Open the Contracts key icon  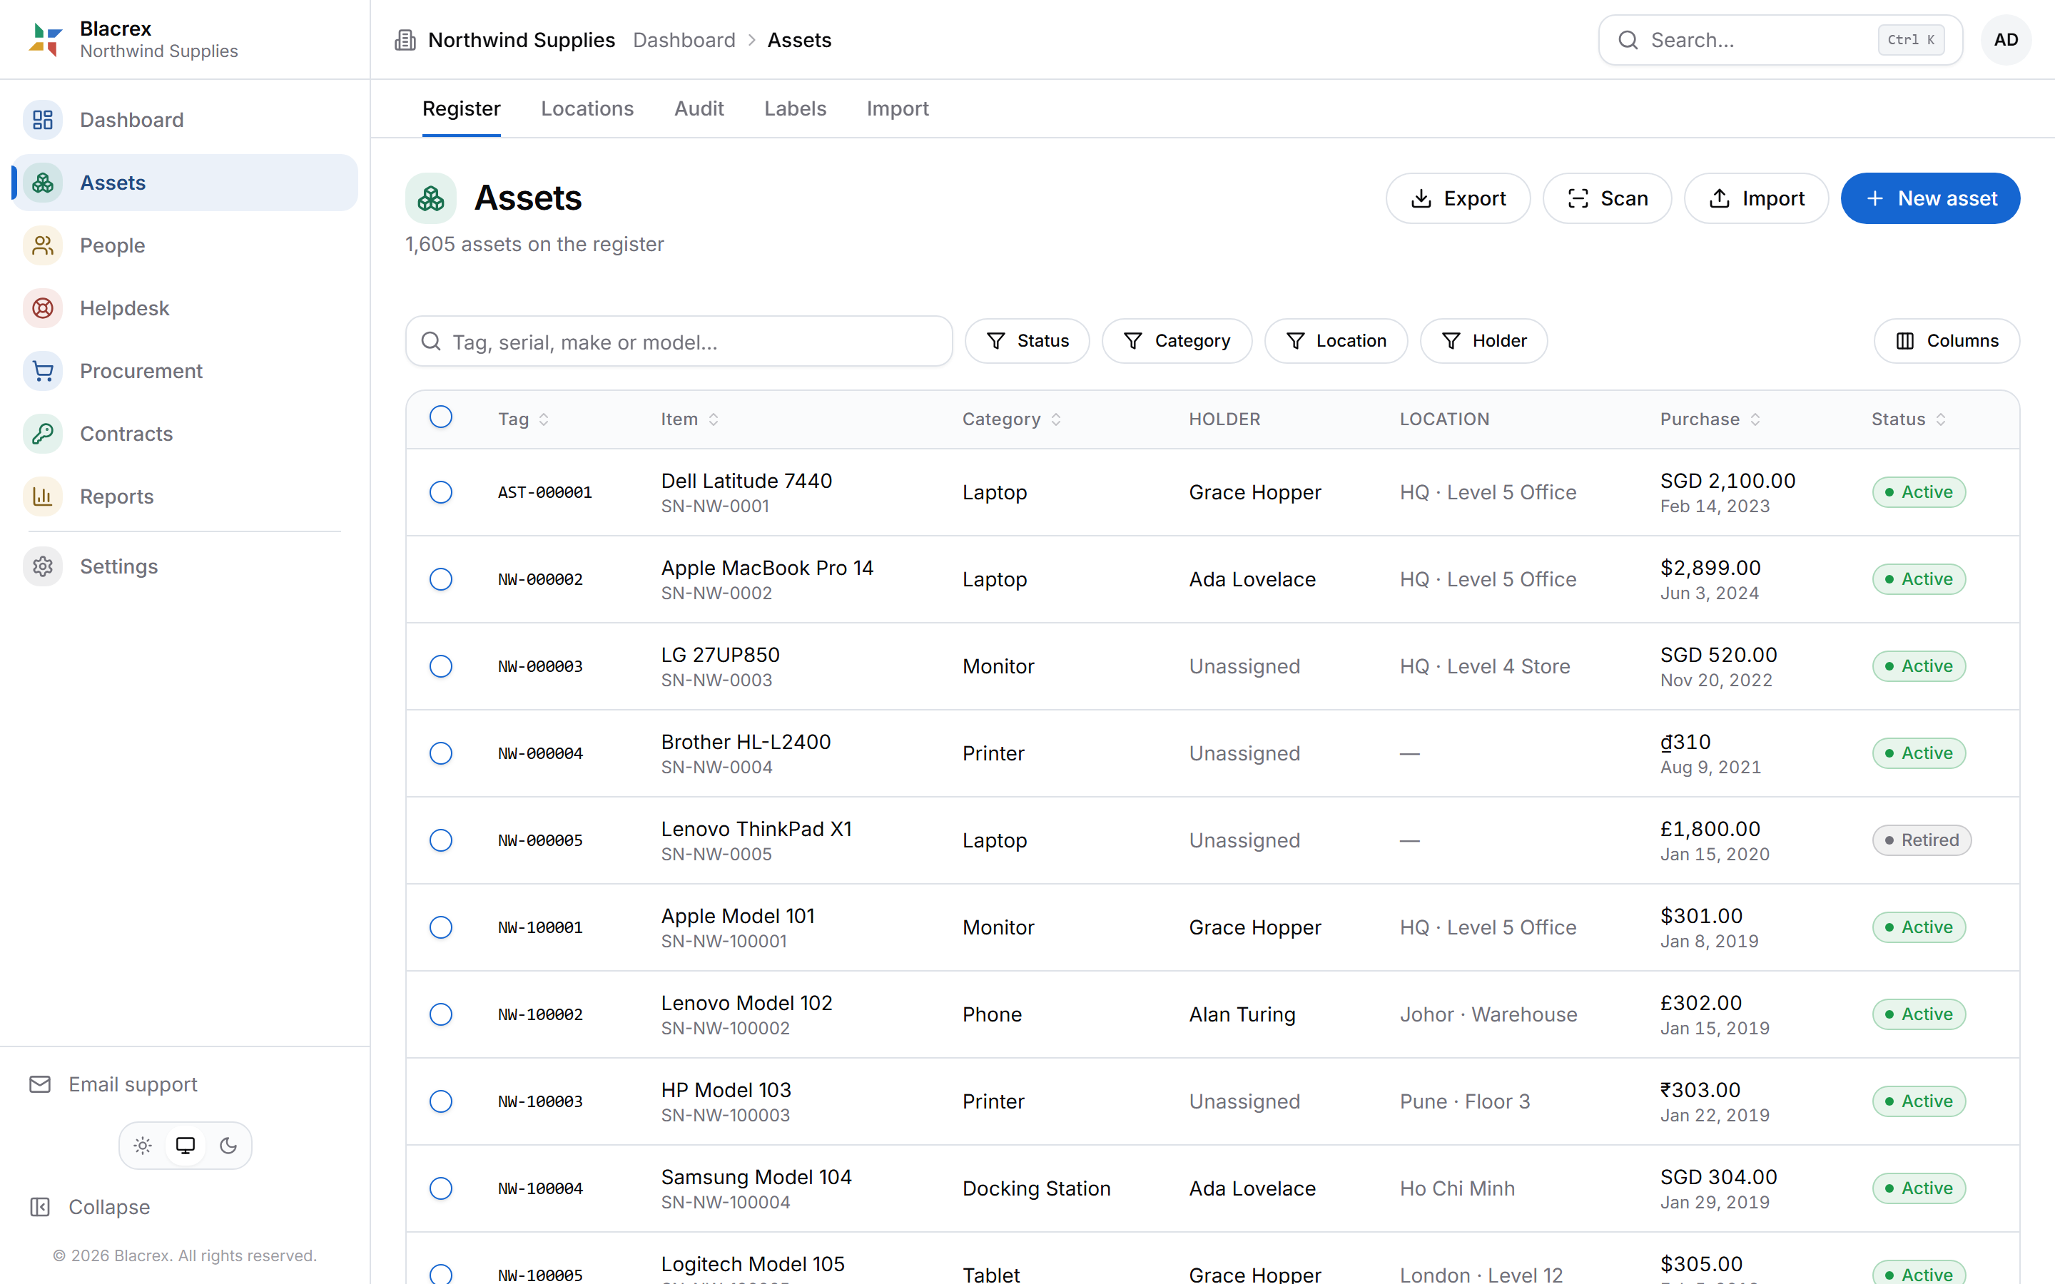43,434
